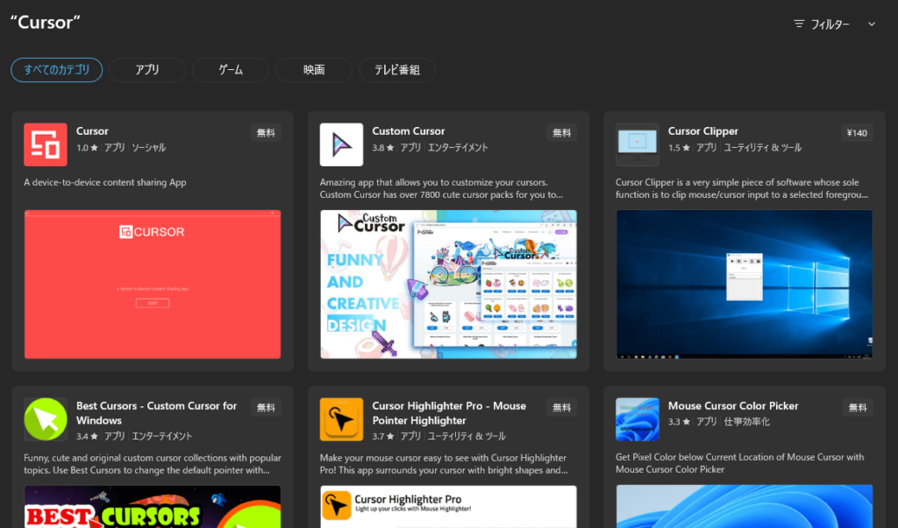This screenshot has height=528, width=898.
Task: Click the 3.8 star rating of Custom Cursor
Action: click(383, 148)
